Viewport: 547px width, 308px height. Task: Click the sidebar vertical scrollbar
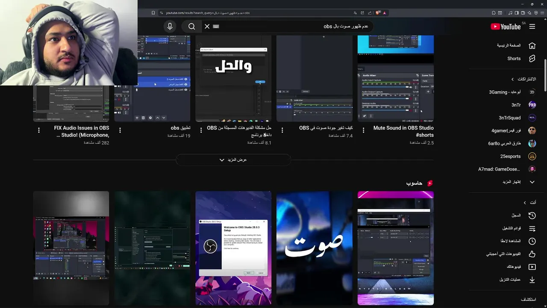(545, 75)
